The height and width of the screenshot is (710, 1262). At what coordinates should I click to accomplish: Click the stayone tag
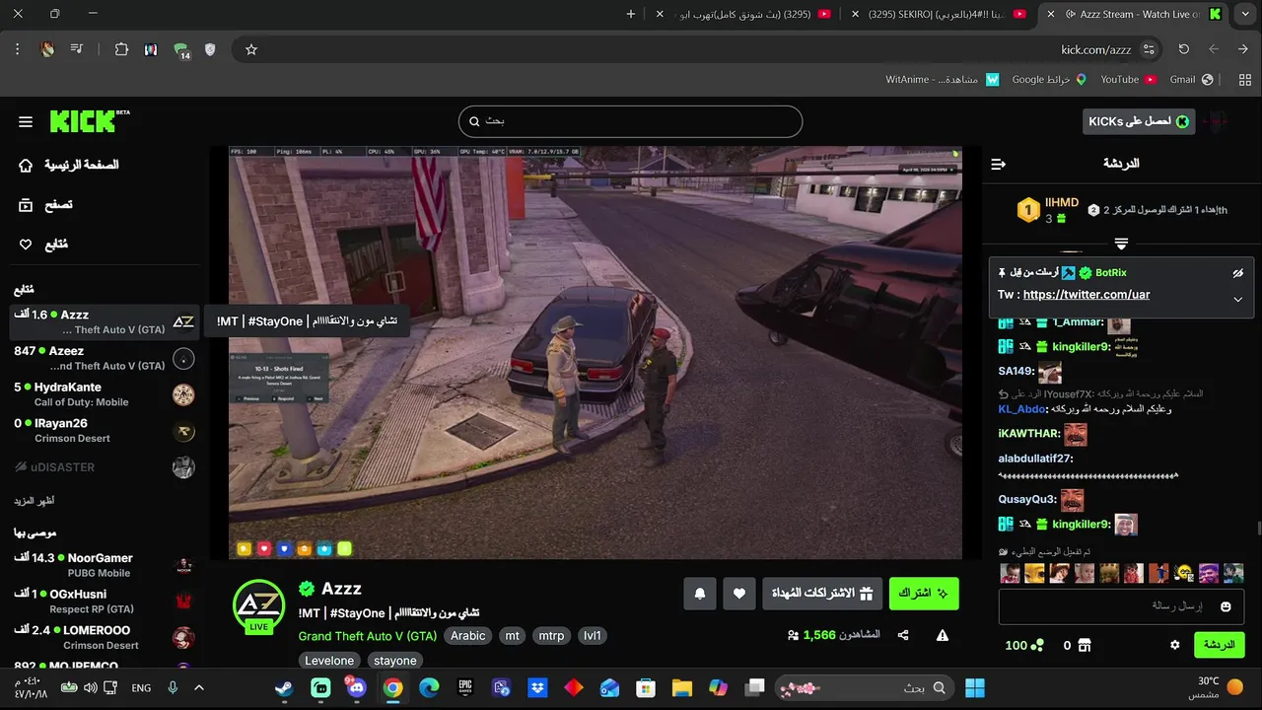tap(395, 661)
